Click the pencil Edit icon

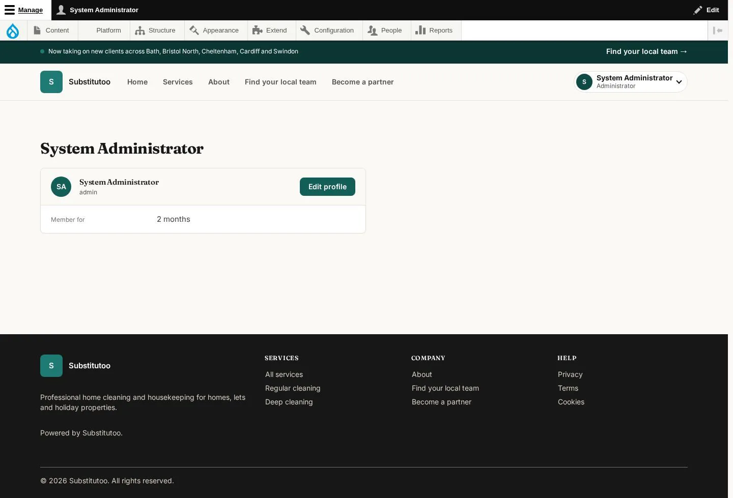click(x=698, y=10)
